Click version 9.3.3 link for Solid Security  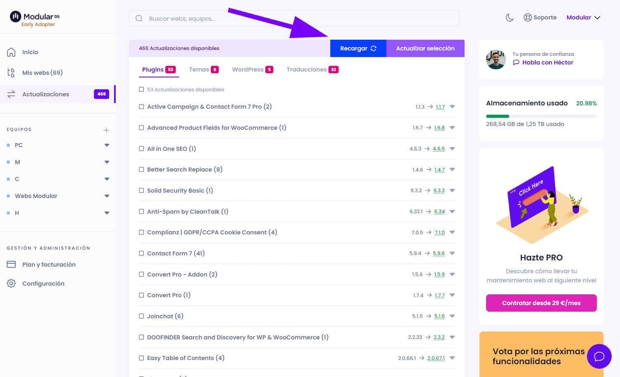pyautogui.click(x=439, y=191)
